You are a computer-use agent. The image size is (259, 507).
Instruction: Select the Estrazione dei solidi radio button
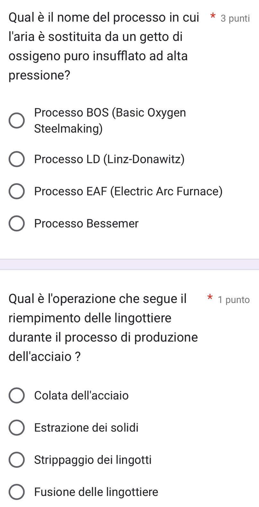coord(16,428)
